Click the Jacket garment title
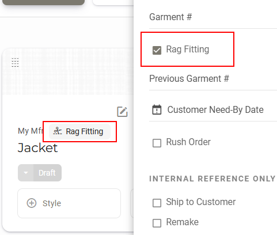Image resolution: width=277 pixels, height=235 pixels. [37, 148]
